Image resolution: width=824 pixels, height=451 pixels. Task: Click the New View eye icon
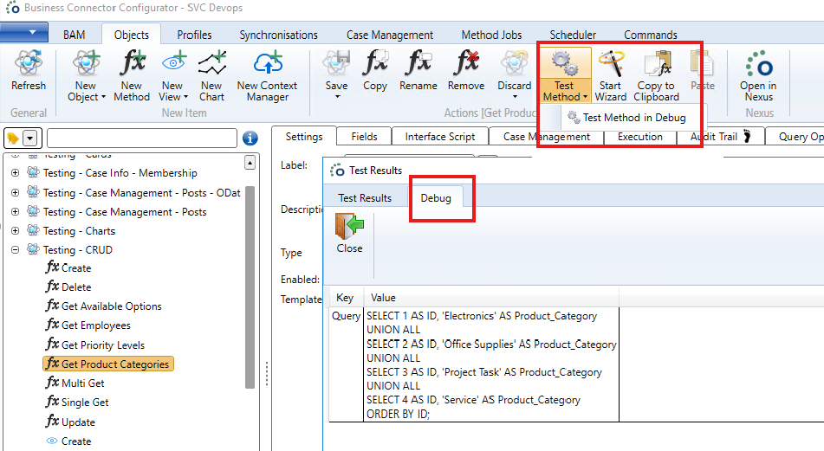[174, 62]
